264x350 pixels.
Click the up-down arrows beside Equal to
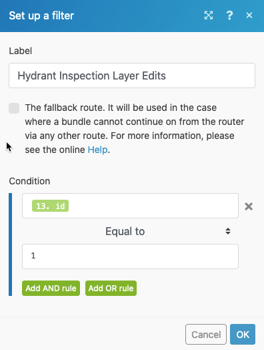(228, 231)
